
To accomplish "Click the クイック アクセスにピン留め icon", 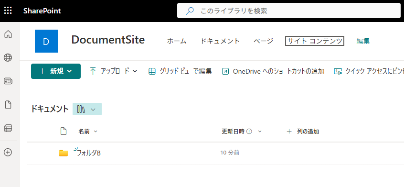I will pos(338,71).
